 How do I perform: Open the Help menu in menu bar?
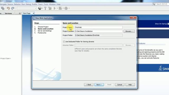pos(59,4)
